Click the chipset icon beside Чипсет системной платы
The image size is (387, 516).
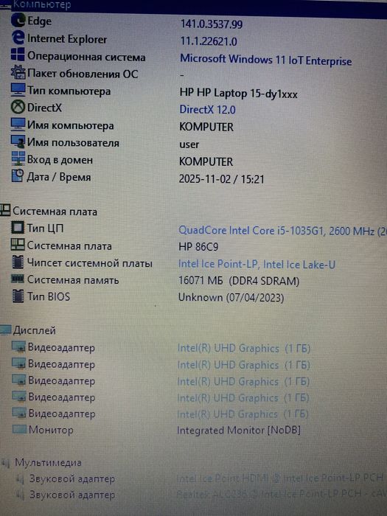[18, 262]
